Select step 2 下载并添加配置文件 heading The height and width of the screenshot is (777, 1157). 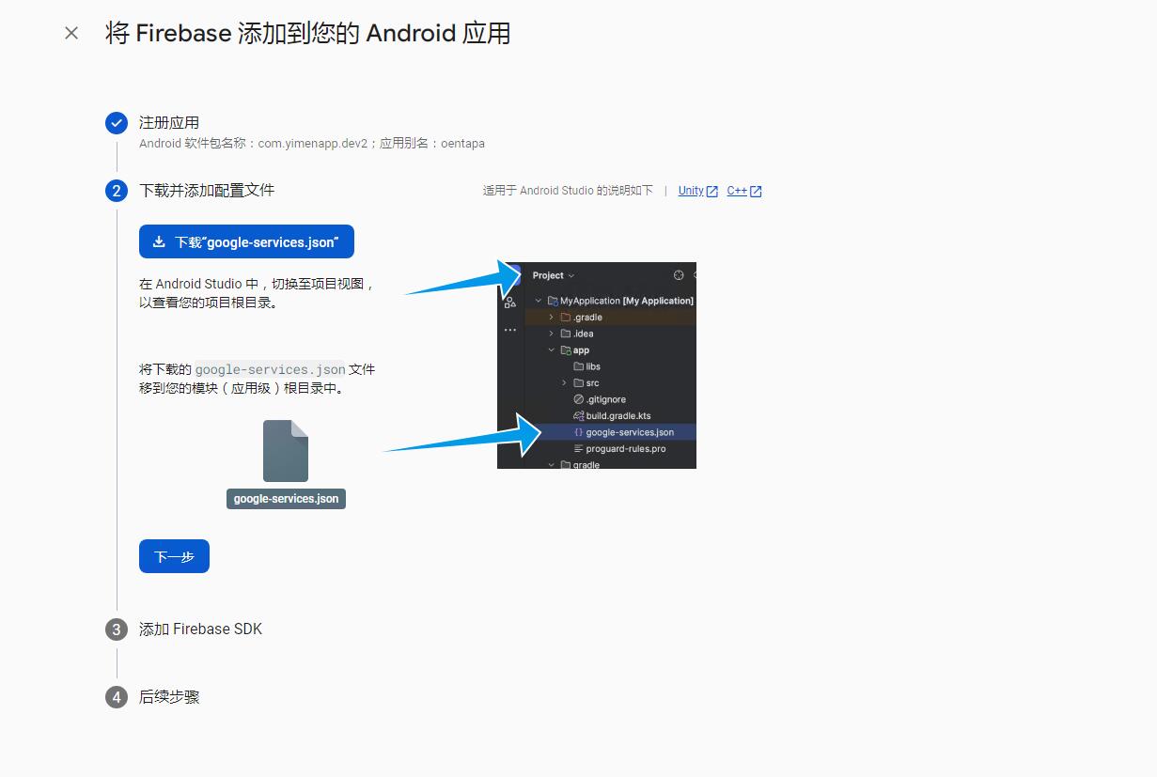point(207,191)
